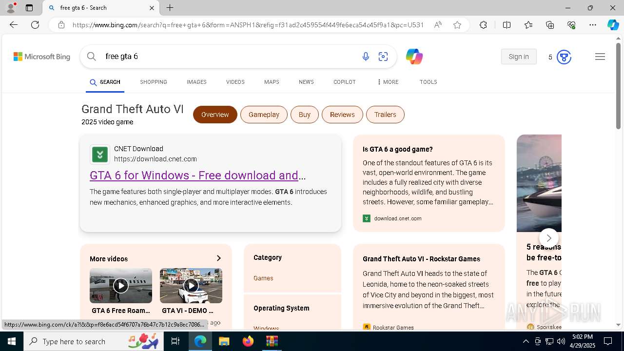
Task: Toggle split screen view
Action: pyautogui.click(x=507, y=25)
